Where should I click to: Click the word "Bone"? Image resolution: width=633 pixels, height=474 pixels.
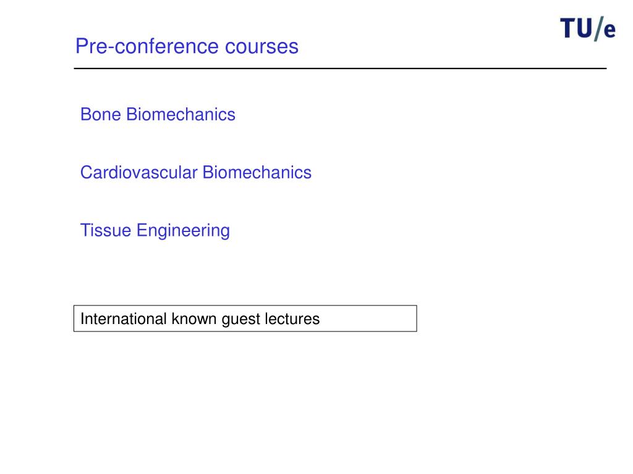point(101,114)
